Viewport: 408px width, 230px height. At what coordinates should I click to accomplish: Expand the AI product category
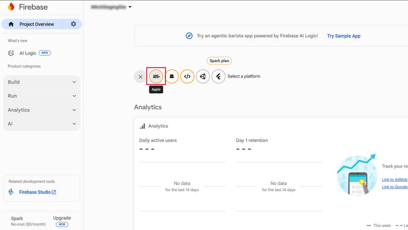(x=42, y=124)
